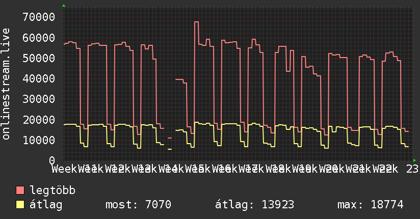Click the 23 x-axis label

412,169
